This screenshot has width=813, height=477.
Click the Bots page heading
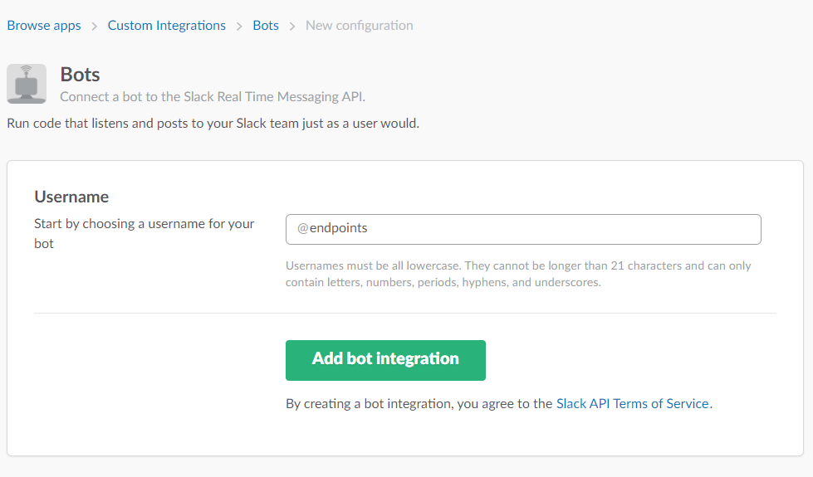point(81,75)
